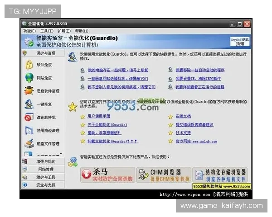Viewport: 272px width, 217px height.
Task: Open 恶意软件清理 bug icon
Action: click(x=29, y=91)
